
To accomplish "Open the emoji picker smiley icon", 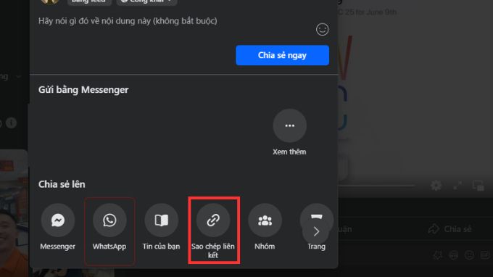I will 323,30.
